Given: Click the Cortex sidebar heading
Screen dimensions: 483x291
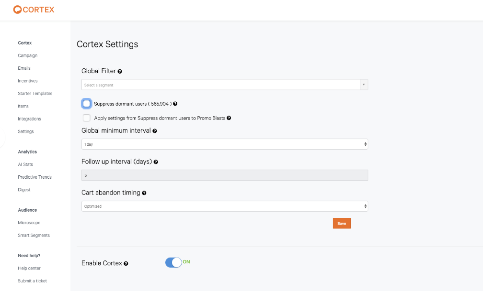Looking at the screenshot, I should click(24, 43).
